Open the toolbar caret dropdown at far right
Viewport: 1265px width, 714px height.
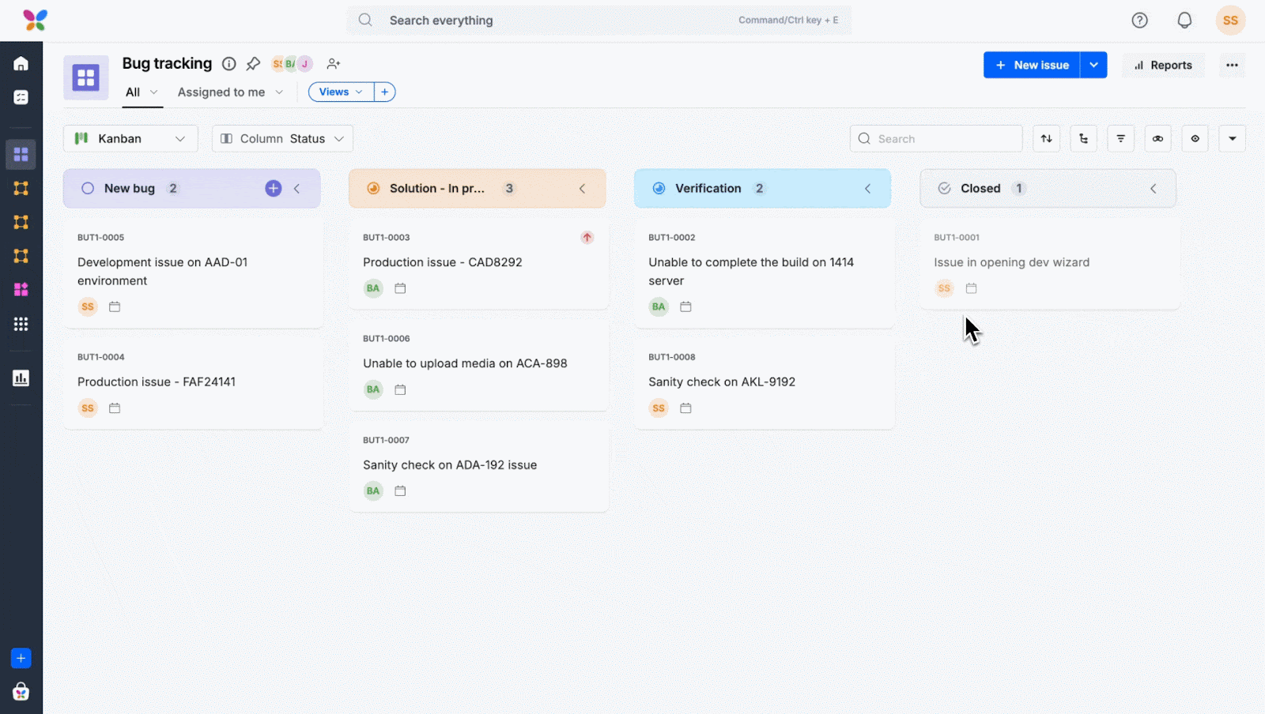[x=1232, y=139]
